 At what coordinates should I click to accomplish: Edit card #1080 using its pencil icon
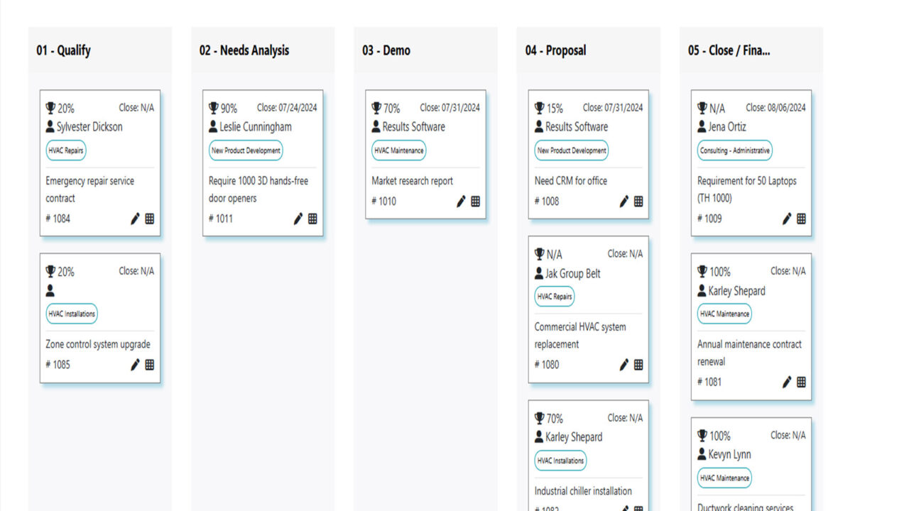624,365
